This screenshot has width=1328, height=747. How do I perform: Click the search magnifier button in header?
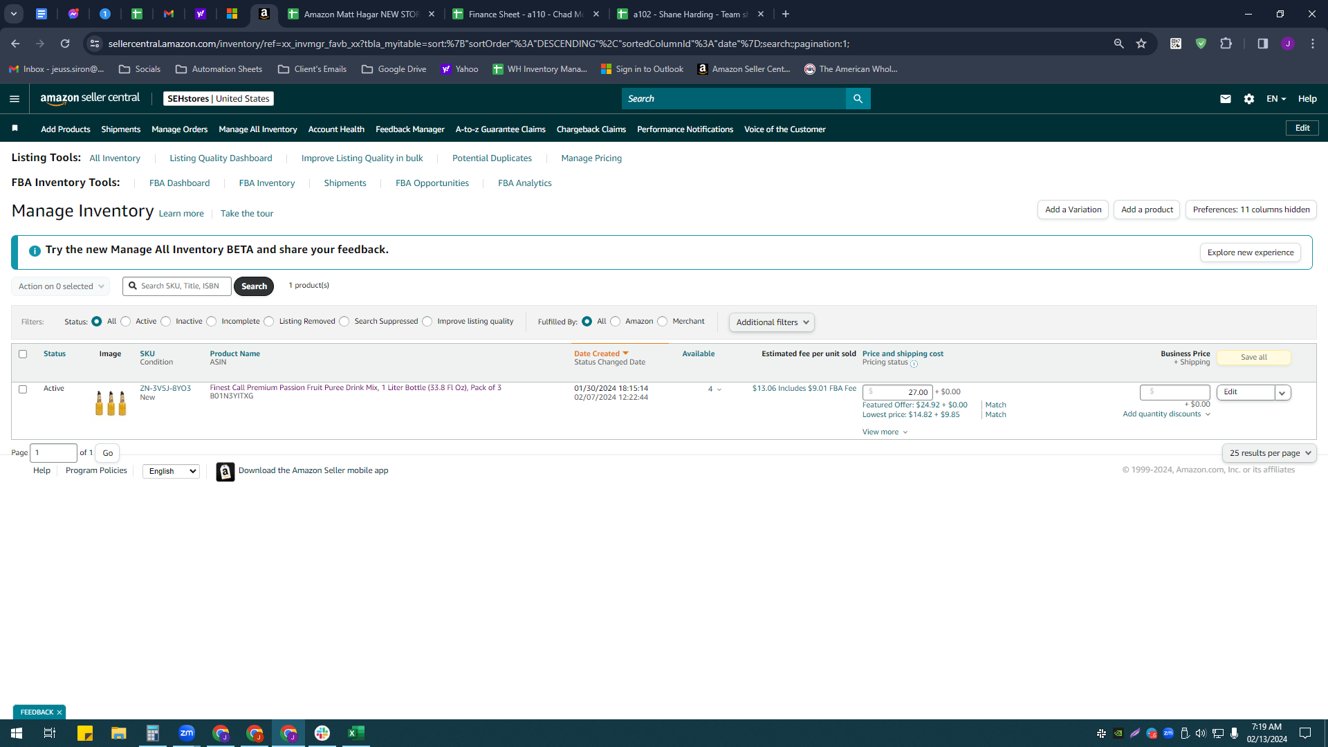click(x=858, y=99)
